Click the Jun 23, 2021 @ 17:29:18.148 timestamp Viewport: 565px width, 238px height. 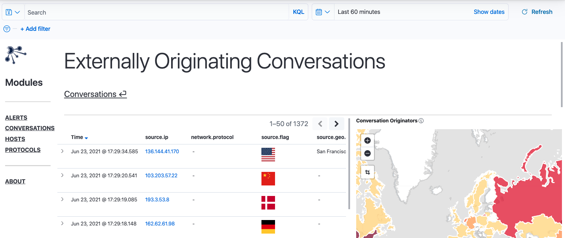pos(104,224)
